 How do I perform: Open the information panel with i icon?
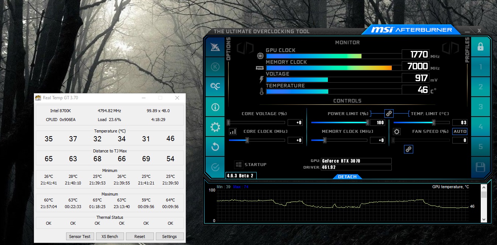(215, 107)
